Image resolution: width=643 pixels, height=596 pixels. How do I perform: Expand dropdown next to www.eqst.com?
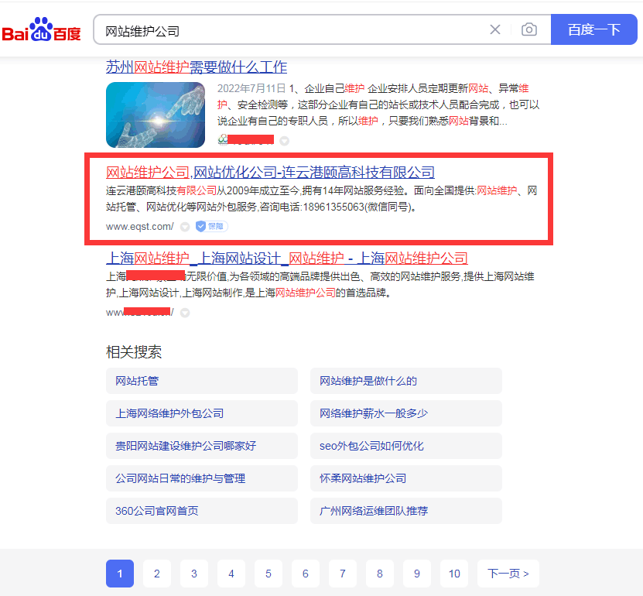[x=185, y=227]
